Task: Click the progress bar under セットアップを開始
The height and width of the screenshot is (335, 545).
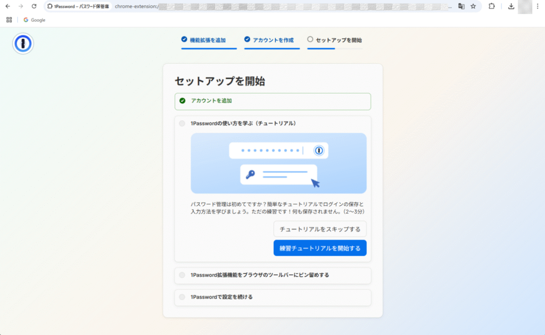Action: (x=335, y=48)
